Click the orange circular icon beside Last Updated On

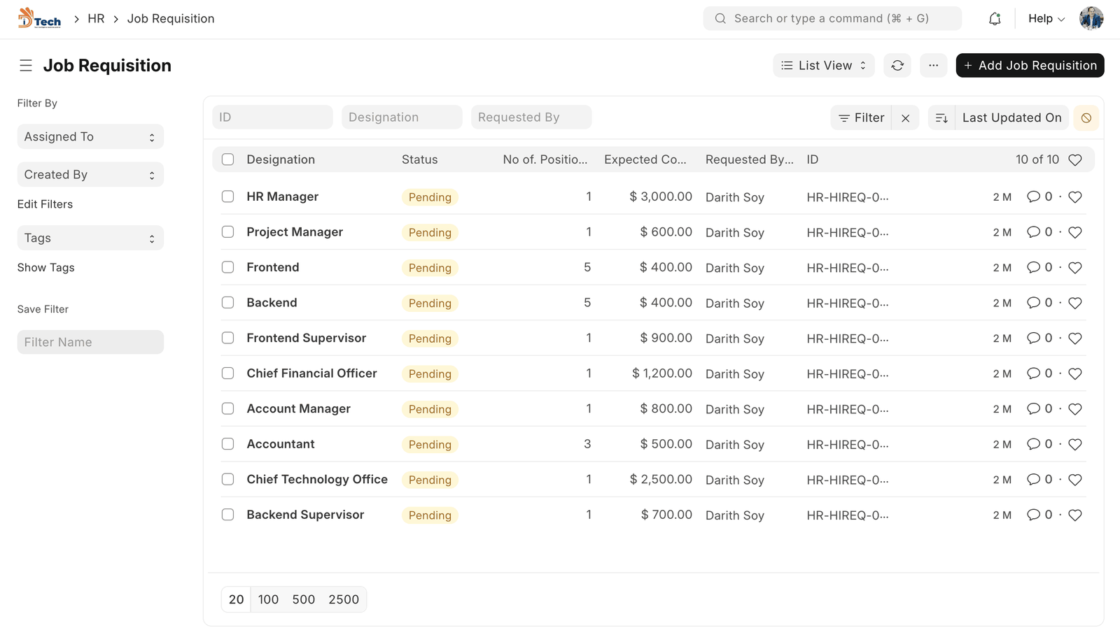[x=1086, y=118]
